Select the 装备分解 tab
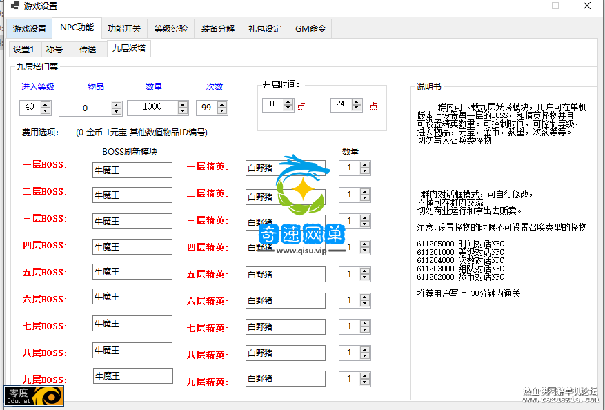Image resolution: width=605 pixels, height=410 pixels. point(217,29)
